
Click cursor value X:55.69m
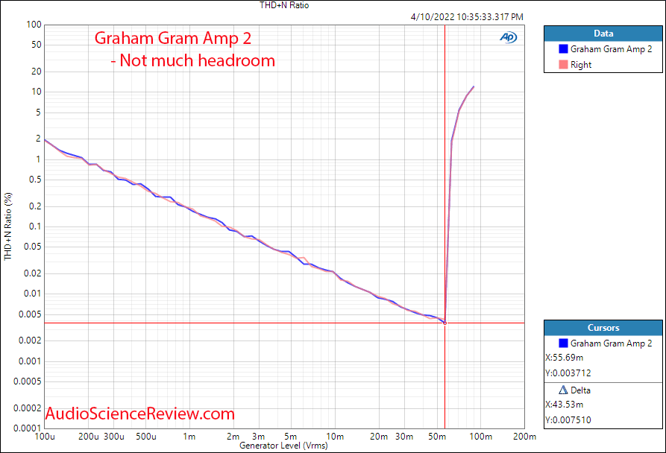565,358
